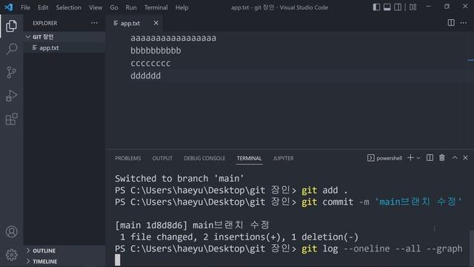Open Customize Layout icon in title bar

tap(413, 7)
